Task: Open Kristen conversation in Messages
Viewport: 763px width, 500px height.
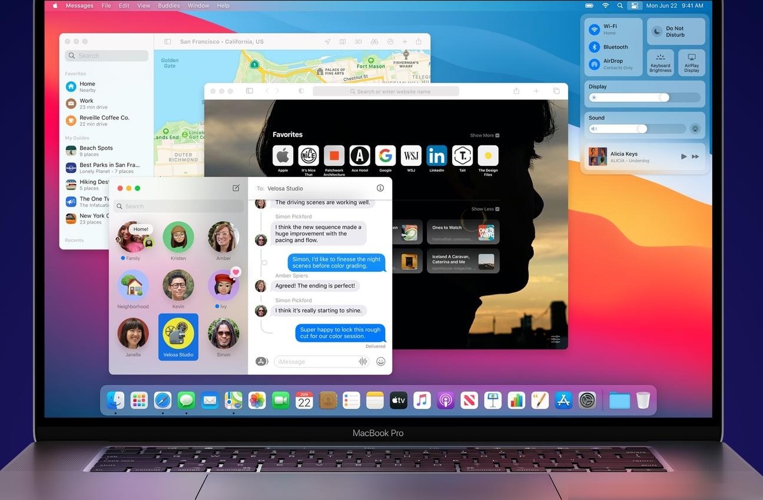Action: pos(178,241)
